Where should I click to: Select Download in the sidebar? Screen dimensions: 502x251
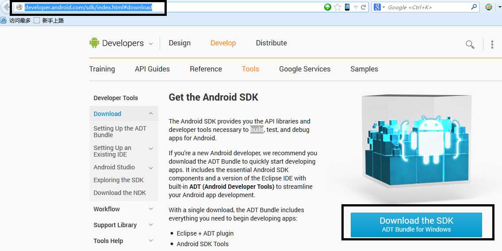[x=107, y=114]
